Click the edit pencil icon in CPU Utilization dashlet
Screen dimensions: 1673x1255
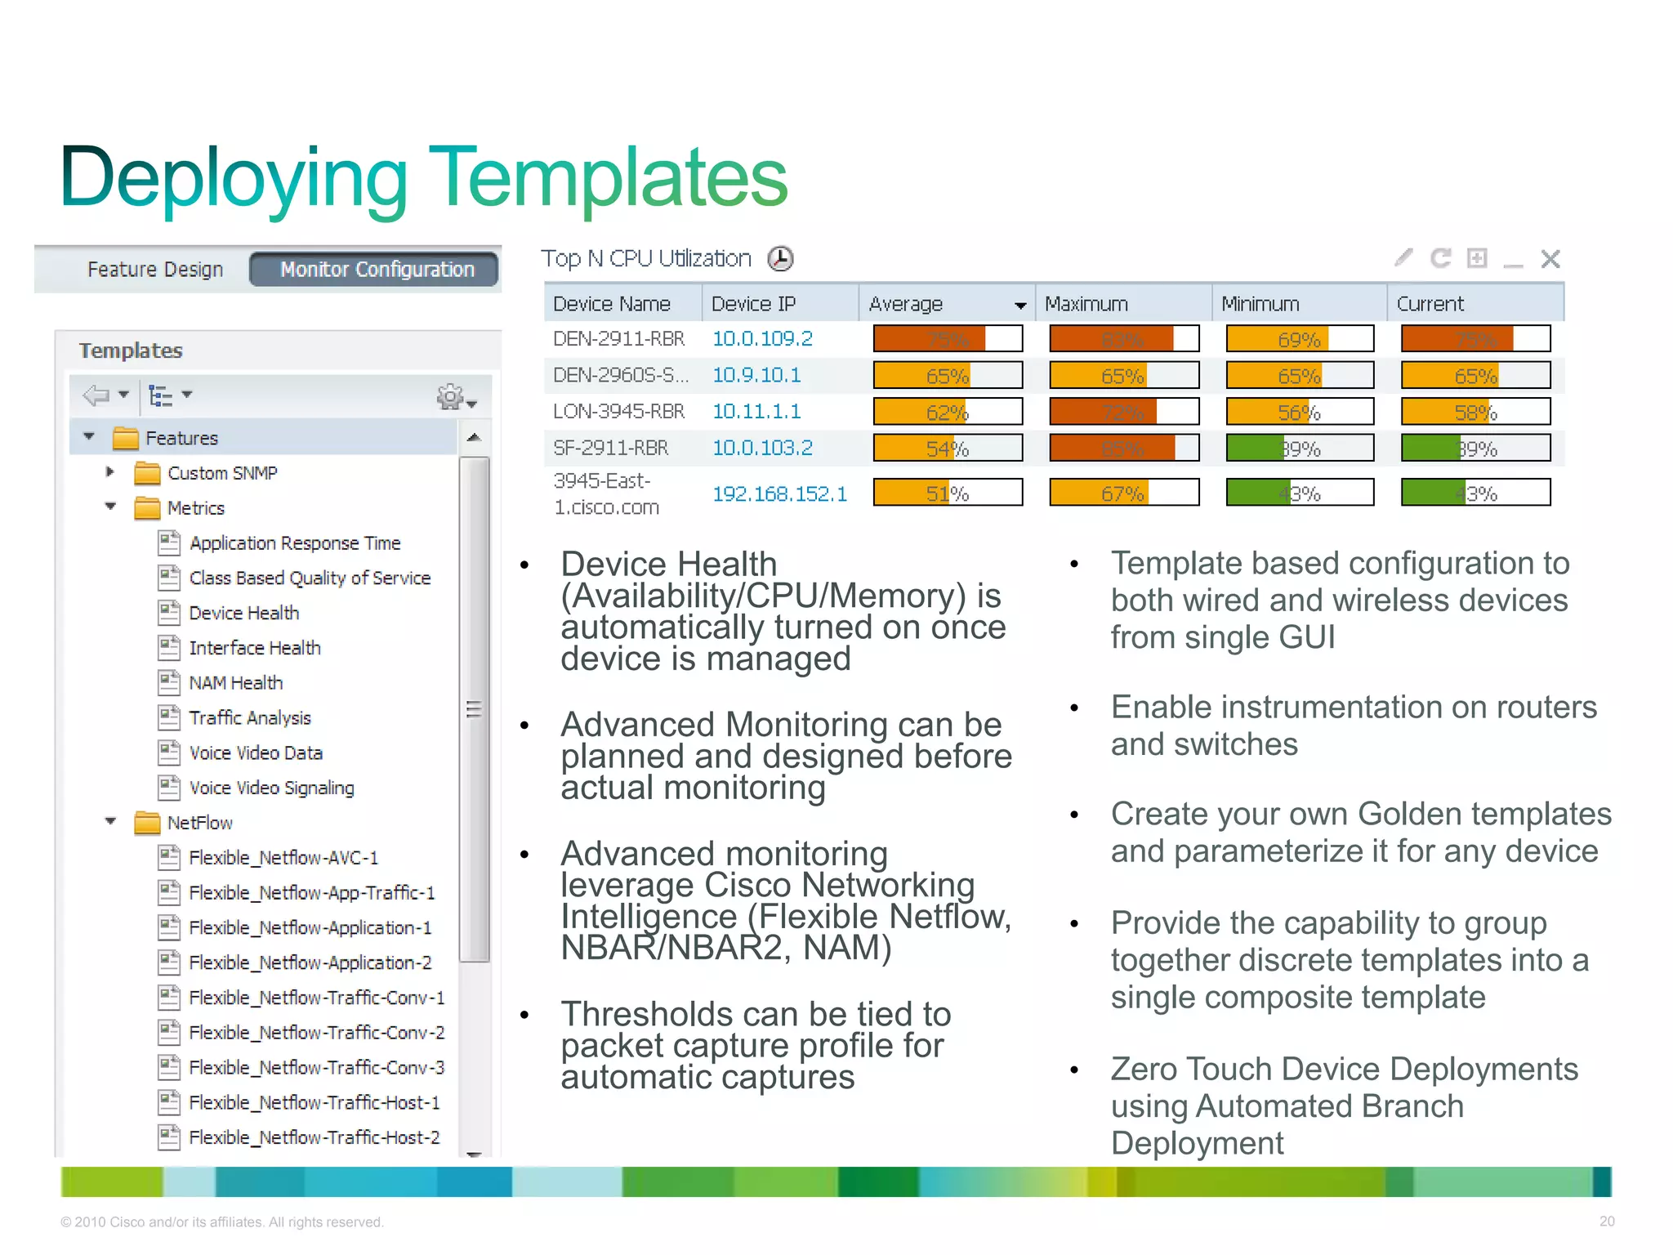(1403, 258)
